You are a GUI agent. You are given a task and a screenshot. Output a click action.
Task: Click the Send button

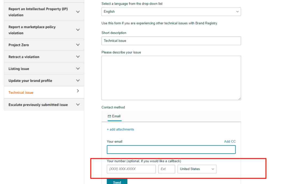[117, 182]
